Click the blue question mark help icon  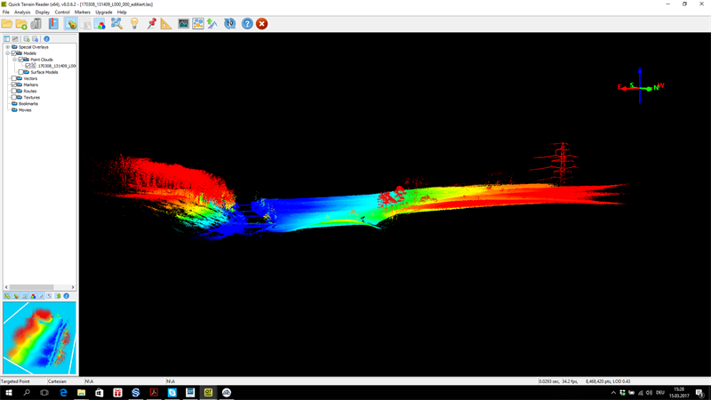click(247, 24)
